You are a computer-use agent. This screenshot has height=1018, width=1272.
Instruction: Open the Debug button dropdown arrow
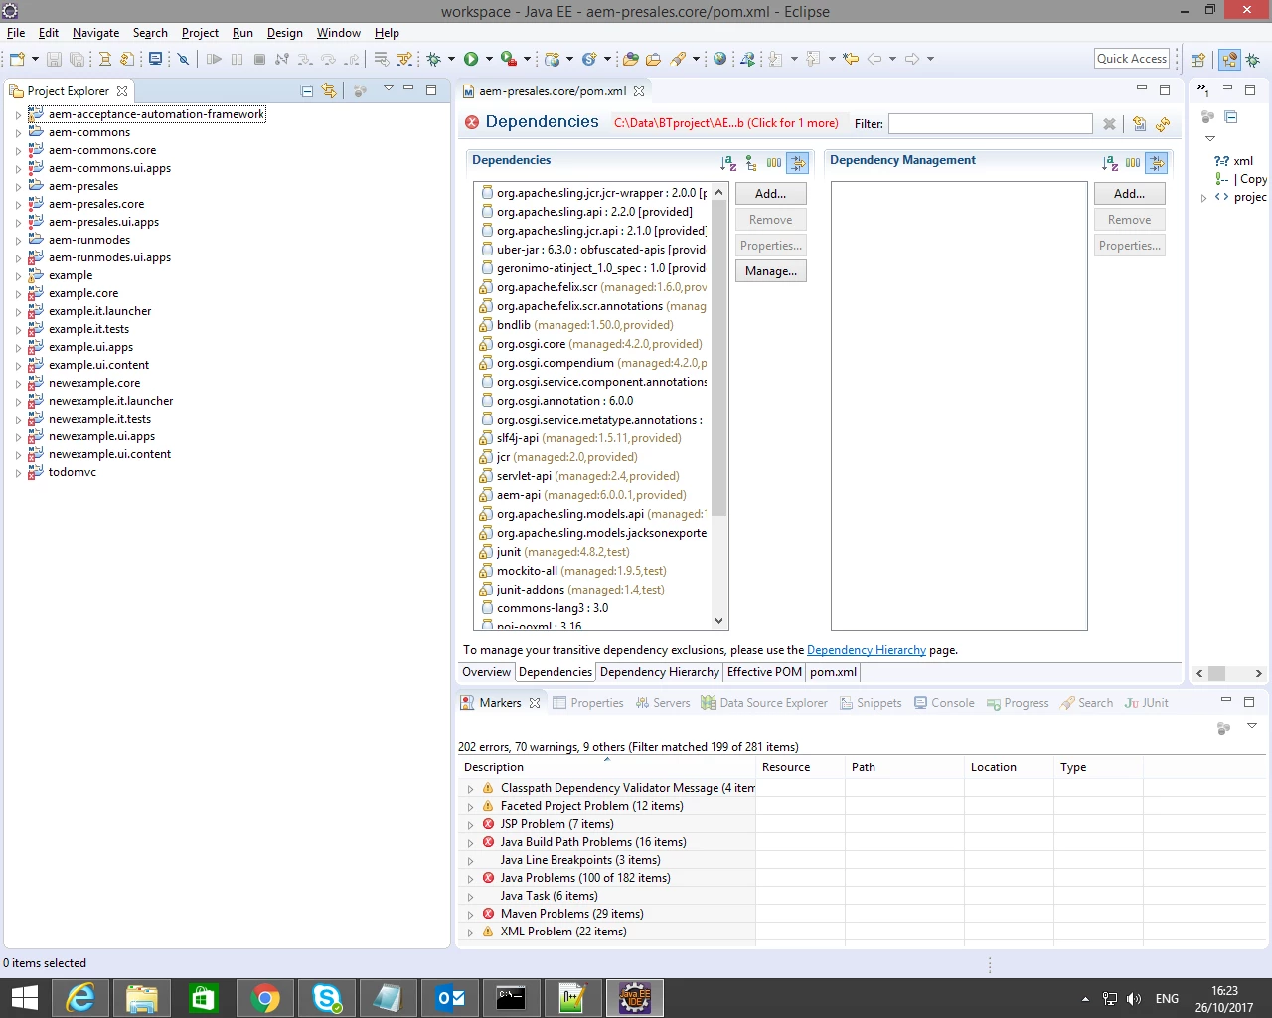[x=451, y=59]
